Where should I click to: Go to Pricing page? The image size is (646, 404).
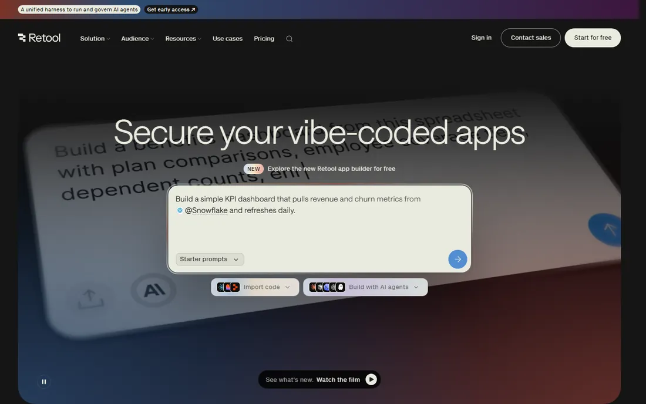[x=264, y=39]
